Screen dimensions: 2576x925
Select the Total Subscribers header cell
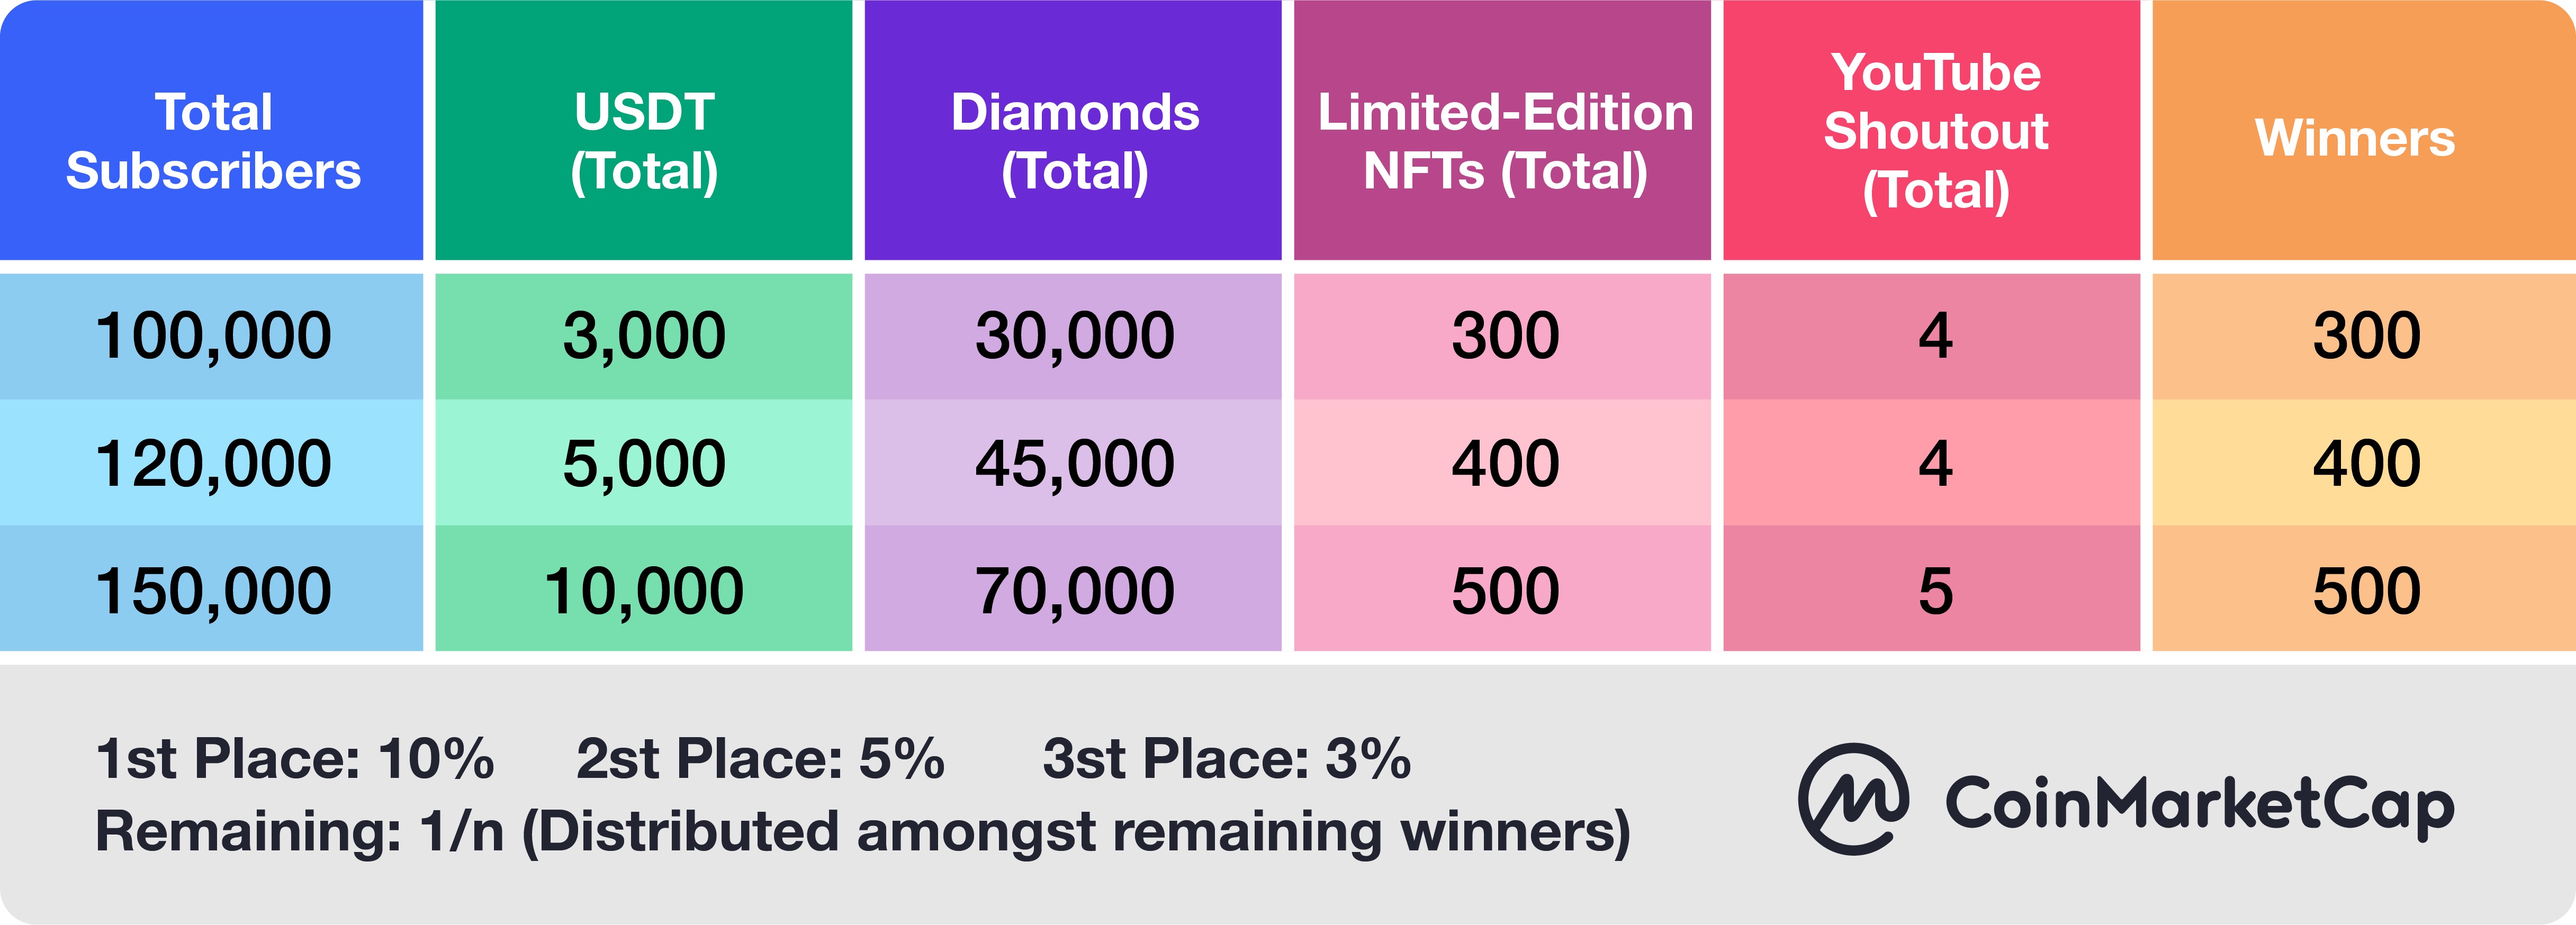click(x=211, y=130)
